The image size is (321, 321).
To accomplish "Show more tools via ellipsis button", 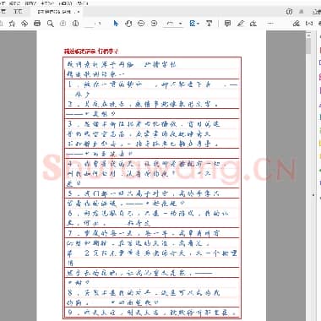I will click(270, 24).
